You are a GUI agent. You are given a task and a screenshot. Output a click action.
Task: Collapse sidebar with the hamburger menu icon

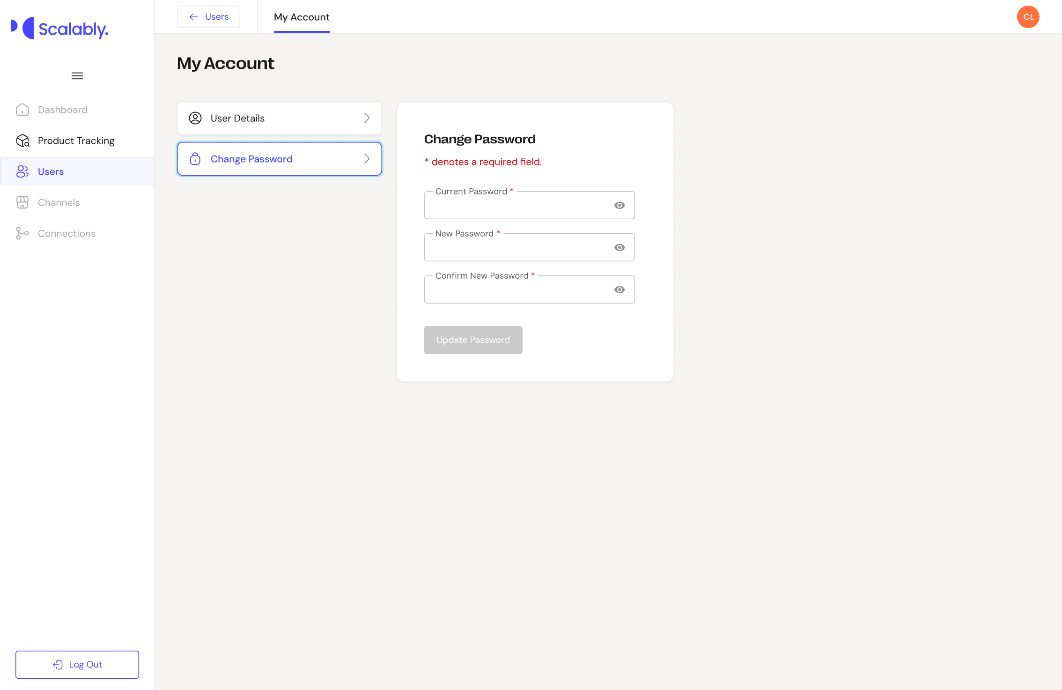(x=77, y=76)
